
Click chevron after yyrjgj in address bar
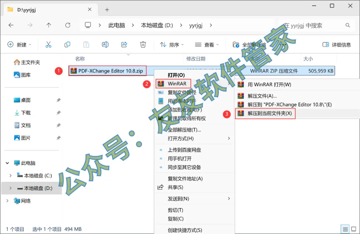211,25
